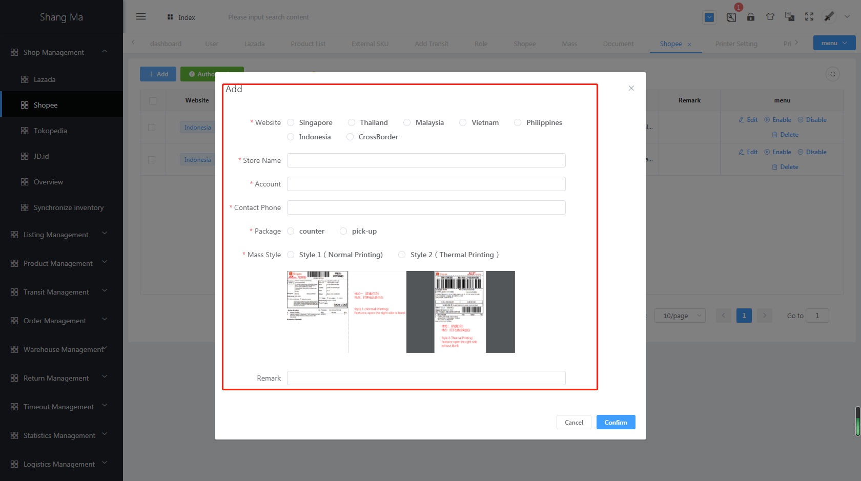Expand Product Management section
Screen dimensions: 861x481
tap(105, 262)
